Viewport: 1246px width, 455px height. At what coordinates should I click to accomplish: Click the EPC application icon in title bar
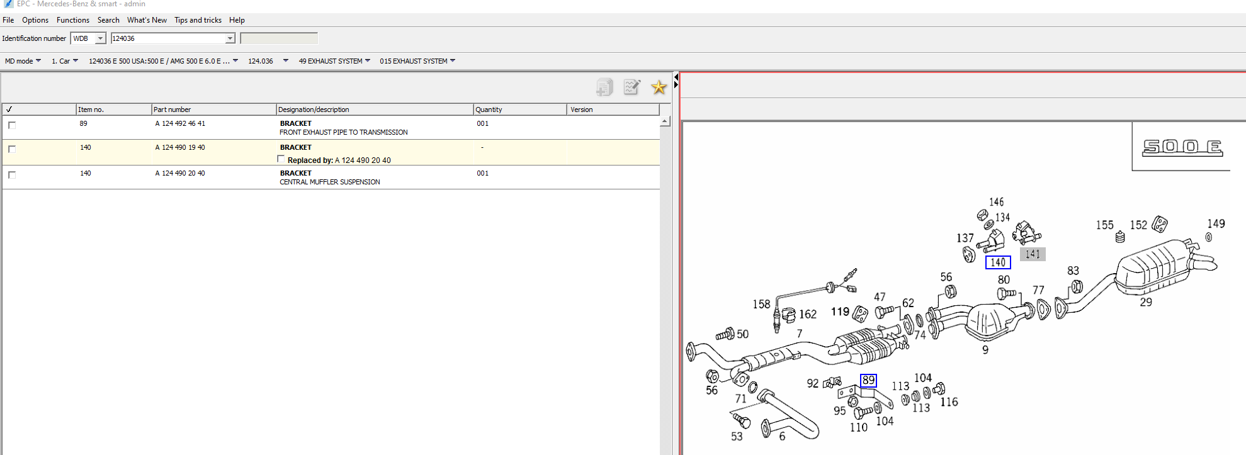coord(8,4)
